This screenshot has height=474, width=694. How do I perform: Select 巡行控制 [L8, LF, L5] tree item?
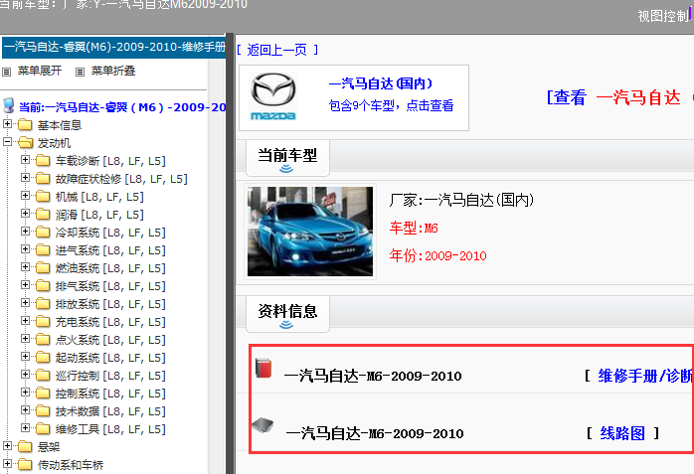click(x=110, y=376)
